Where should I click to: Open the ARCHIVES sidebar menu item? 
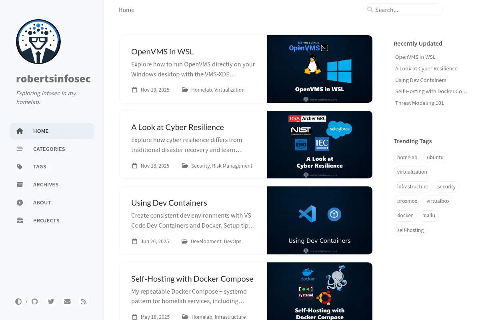[x=52, y=184]
